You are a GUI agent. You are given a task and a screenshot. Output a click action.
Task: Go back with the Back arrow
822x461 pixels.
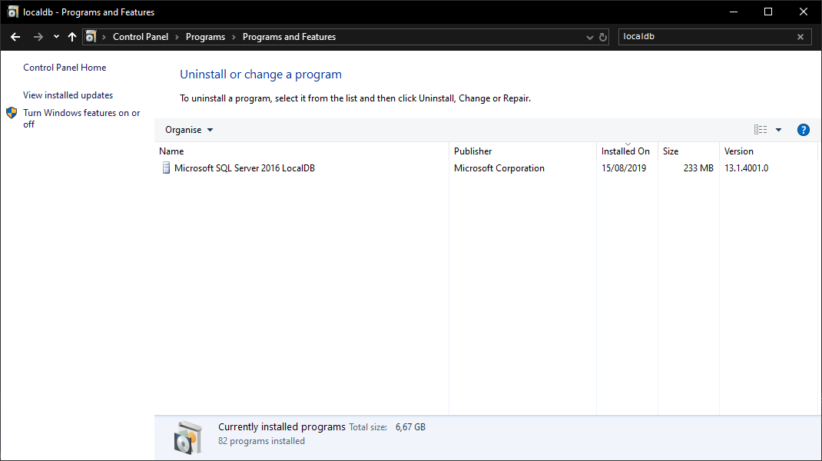point(15,37)
